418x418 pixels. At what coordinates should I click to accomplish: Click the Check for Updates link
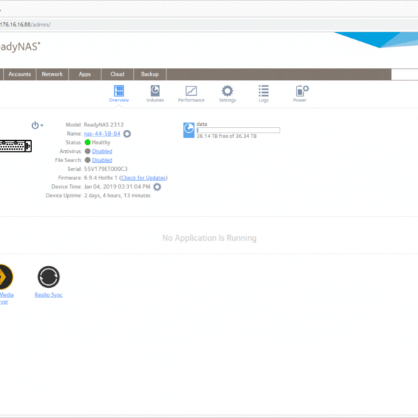pyautogui.click(x=144, y=178)
